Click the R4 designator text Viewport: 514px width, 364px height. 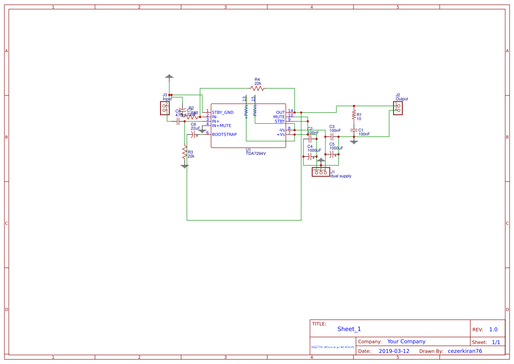257,80
